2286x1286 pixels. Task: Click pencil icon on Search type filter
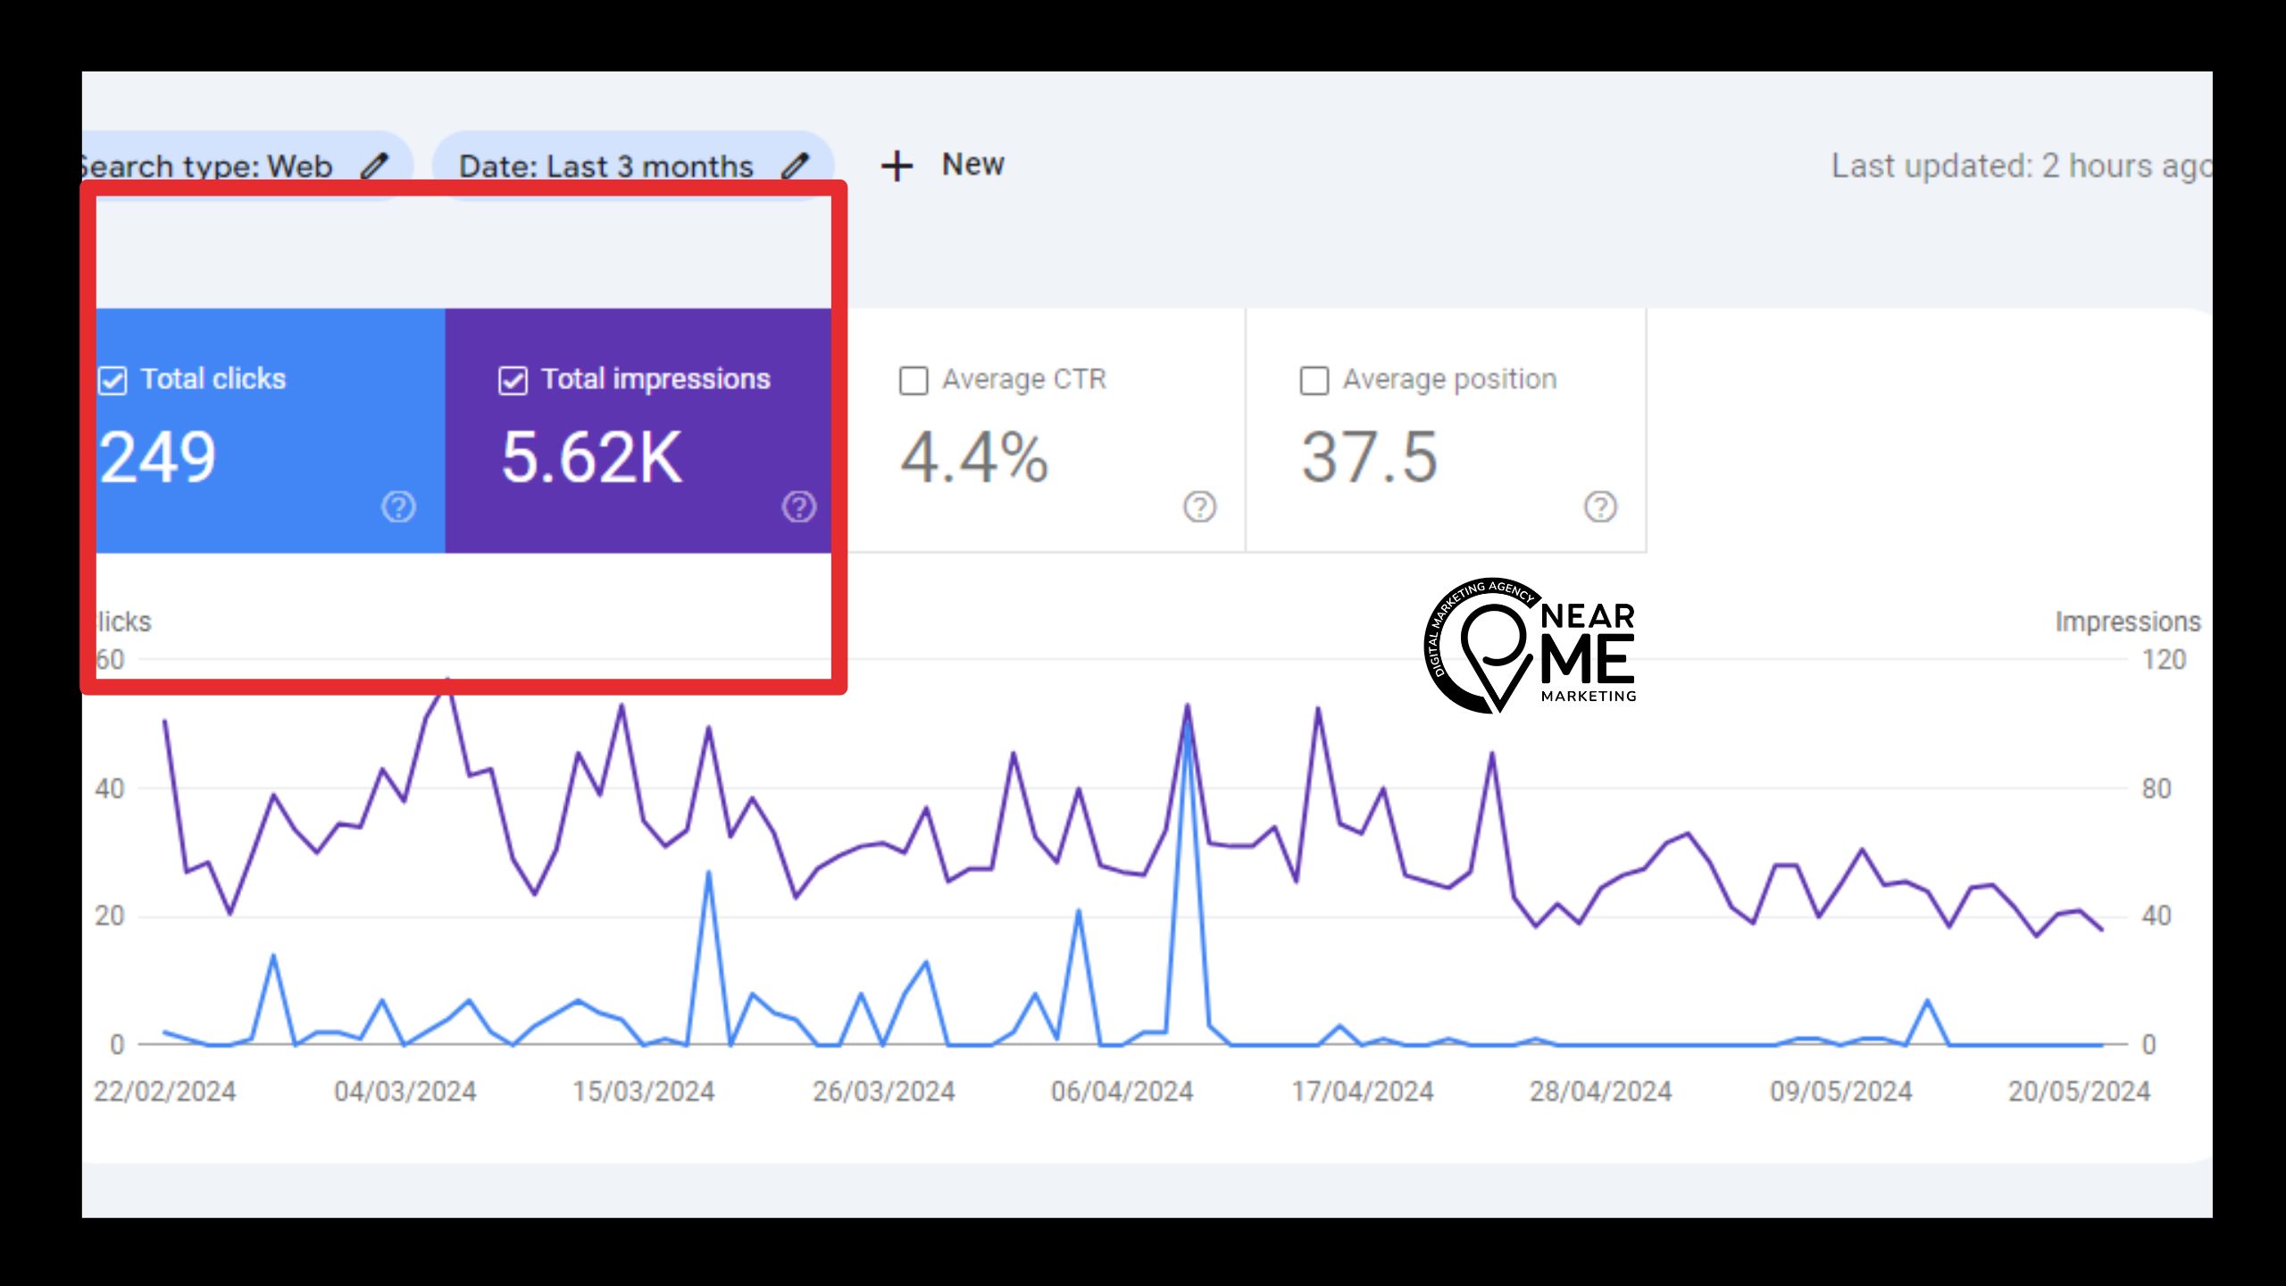click(x=375, y=165)
